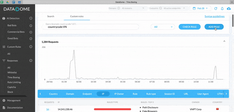Click the Management gear icon

click(4, 101)
